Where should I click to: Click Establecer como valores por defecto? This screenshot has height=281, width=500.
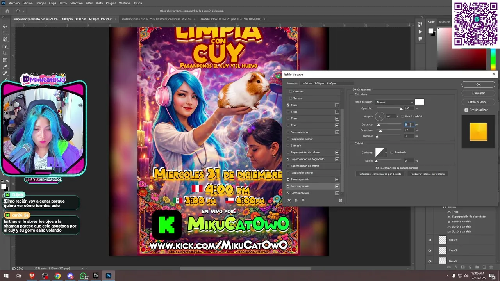pos(380,174)
